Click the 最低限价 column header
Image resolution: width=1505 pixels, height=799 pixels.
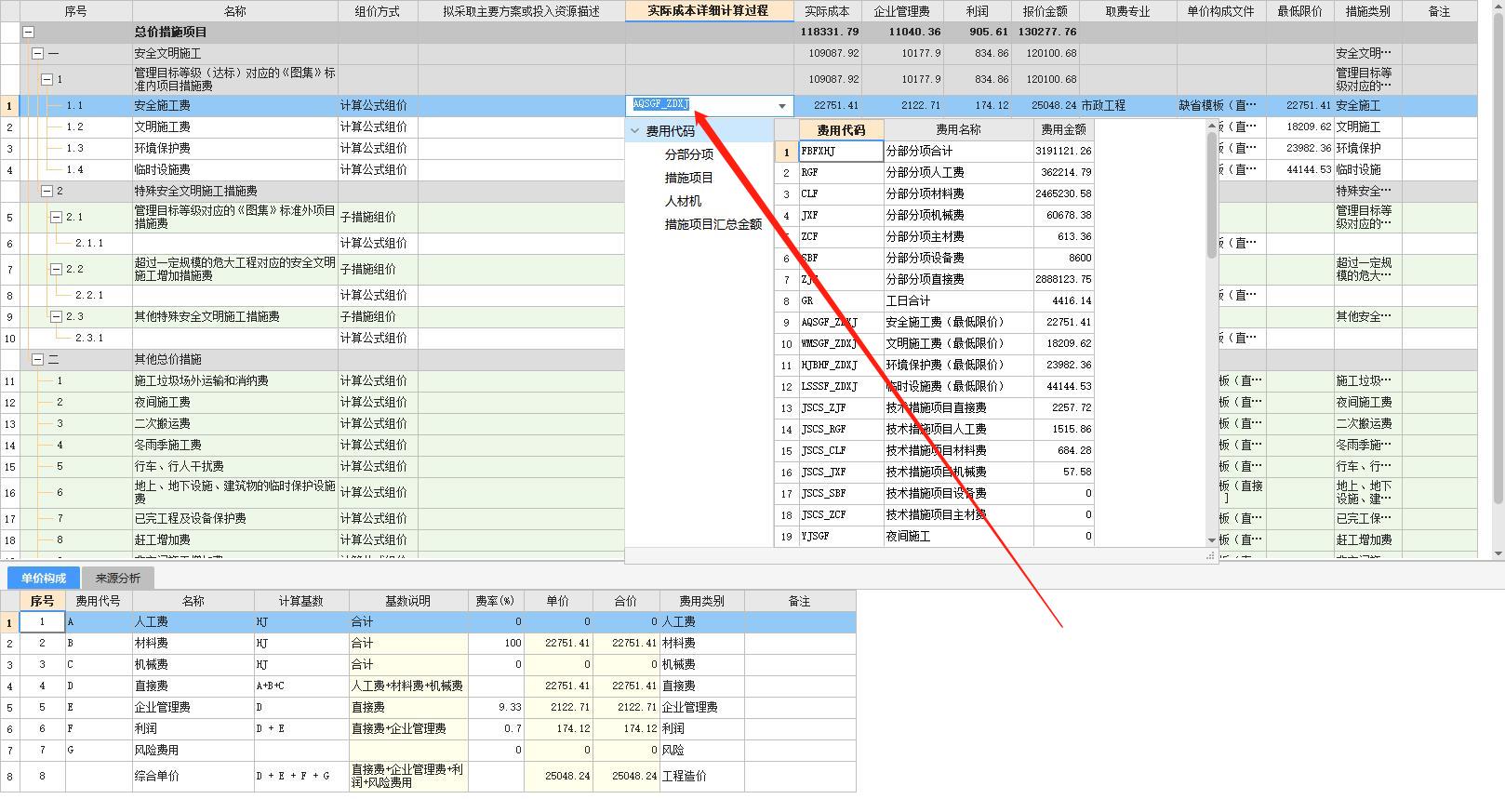(x=1300, y=11)
